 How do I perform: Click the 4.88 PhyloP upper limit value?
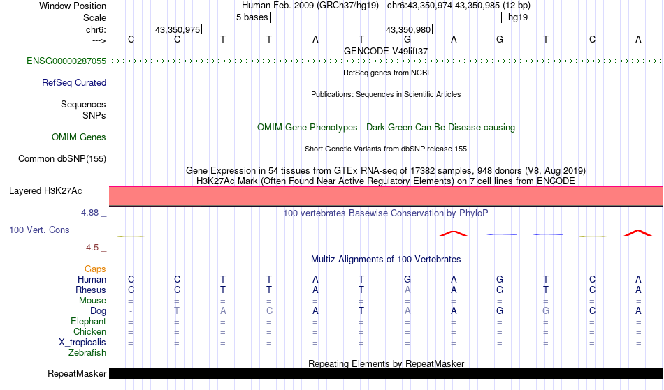(89, 213)
